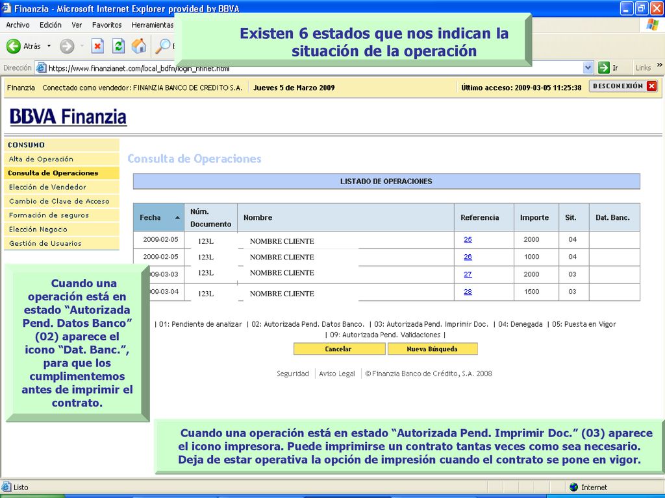The image size is (665, 498).
Task: Click the Dat. Banc. column header
Action: coord(614,218)
